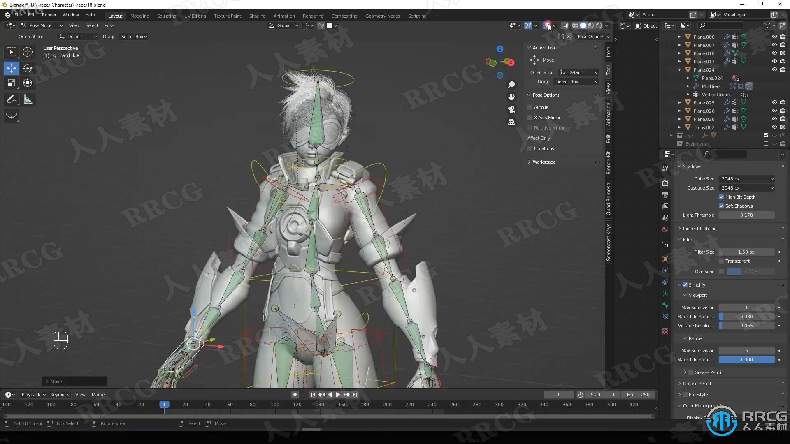Enable X-Axis Mirror in Pose Options
The height and width of the screenshot is (444, 790).
coord(530,117)
